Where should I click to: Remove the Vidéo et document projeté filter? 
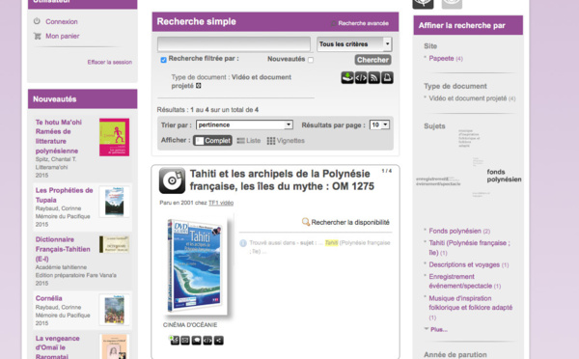click(198, 86)
